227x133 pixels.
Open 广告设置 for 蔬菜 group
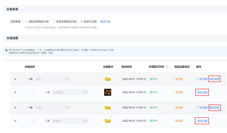coord(202,79)
